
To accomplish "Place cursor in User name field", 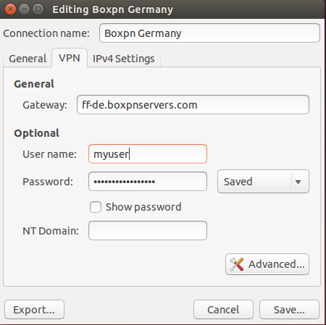I will point(148,154).
